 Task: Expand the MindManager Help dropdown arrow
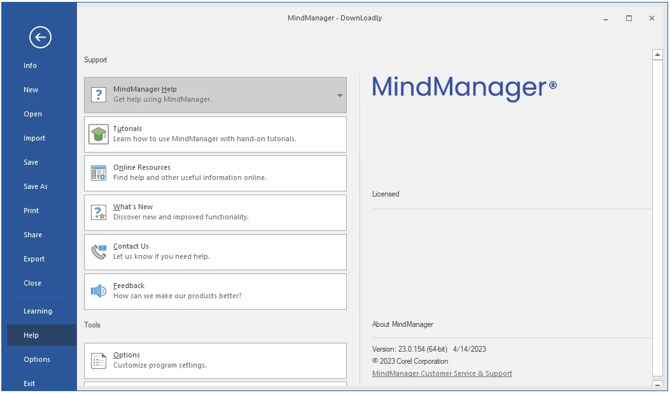click(x=340, y=95)
